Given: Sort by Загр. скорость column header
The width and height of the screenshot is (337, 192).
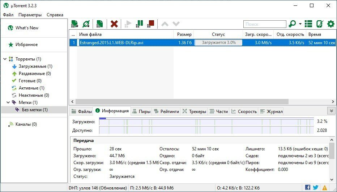Looking at the screenshot, I should (258, 34).
